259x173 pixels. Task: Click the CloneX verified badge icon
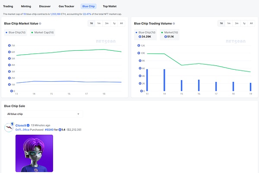(28, 126)
